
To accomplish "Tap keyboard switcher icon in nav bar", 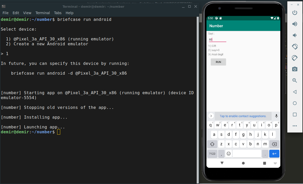I will [x=275, y=163].
